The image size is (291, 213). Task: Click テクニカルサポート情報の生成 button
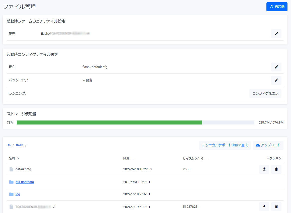(x=225, y=145)
